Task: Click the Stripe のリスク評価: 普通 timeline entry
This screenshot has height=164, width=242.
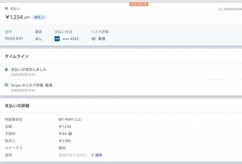Action: [x=31, y=85]
